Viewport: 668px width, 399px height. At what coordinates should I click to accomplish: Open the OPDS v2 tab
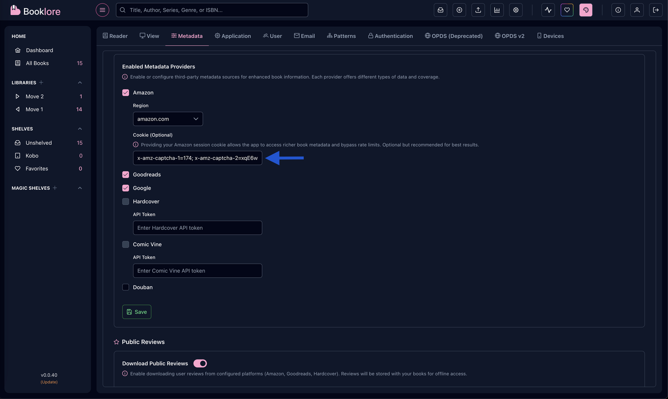tap(509, 36)
